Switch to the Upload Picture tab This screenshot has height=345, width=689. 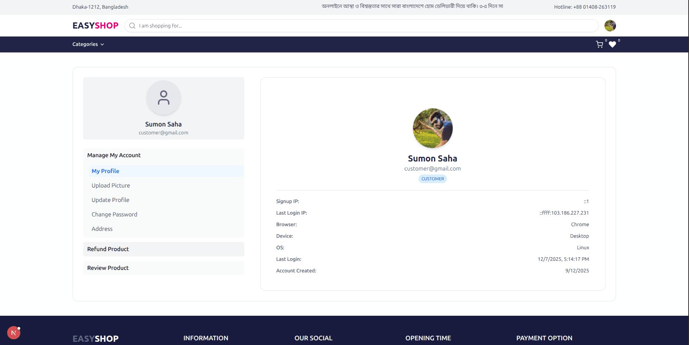[111, 185]
